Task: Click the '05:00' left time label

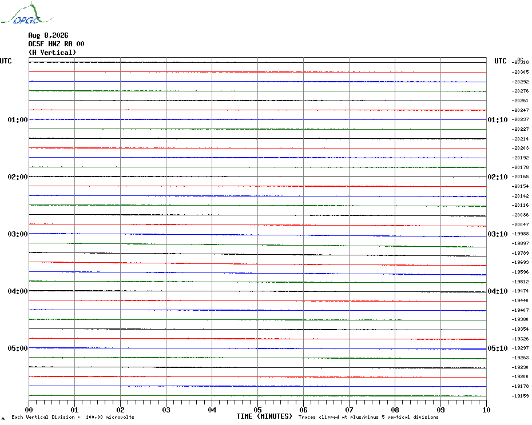Action: 18,348
